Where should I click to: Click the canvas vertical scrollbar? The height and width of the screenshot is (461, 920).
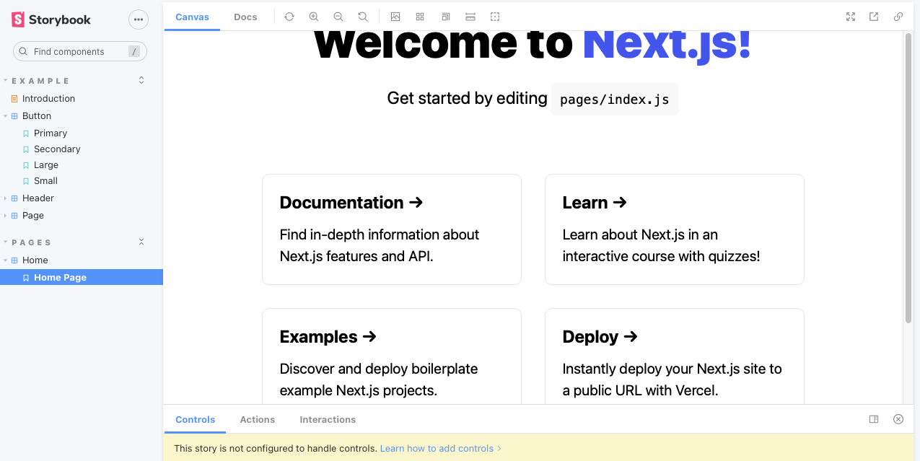tap(908, 177)
